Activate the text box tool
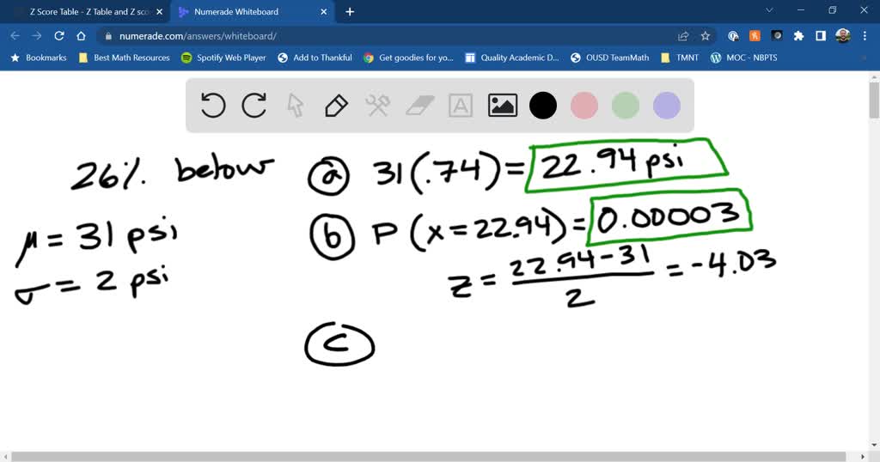Image resolution: width=880 pixels, height=462 pixels. tap(461, 106)
